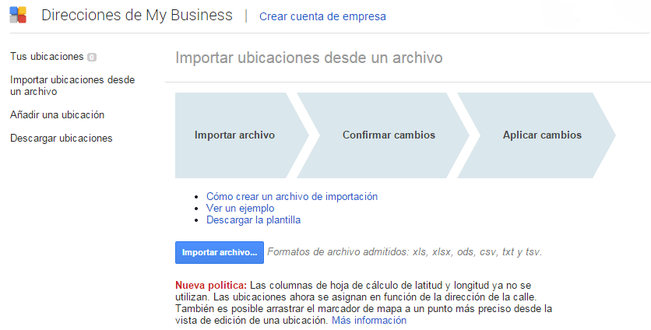Select sidebar item 'Importar ubicaciones desde un archivo'
651x330 pixels.
72,86
